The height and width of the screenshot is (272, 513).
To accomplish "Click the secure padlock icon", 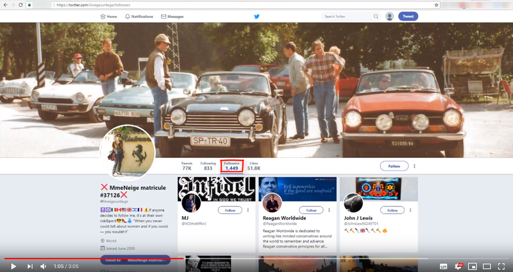I will [x=29, y=5].
